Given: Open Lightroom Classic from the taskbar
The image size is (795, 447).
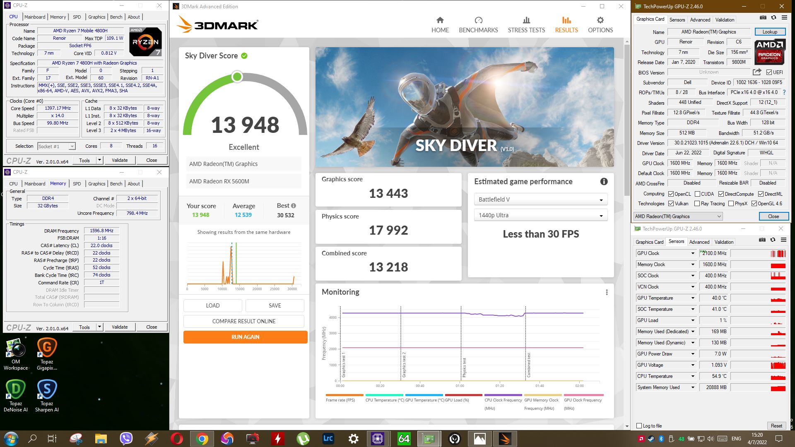Looking at the screenshot, I should (x=328, y=439).
